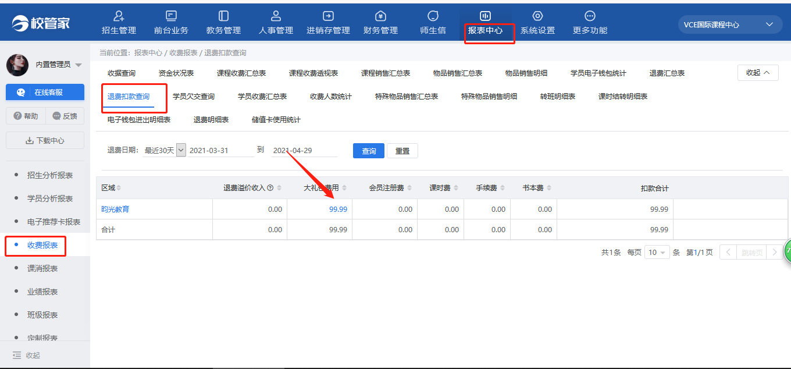Click start date field 2021-03-31
Screen dimensions: 791x369
coord(221,150)
